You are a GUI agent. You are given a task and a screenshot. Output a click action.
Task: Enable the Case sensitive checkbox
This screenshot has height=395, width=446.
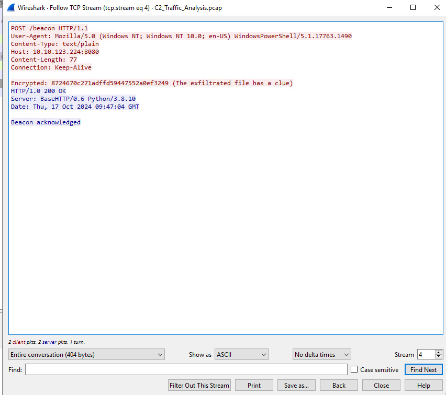click(354, 369)
